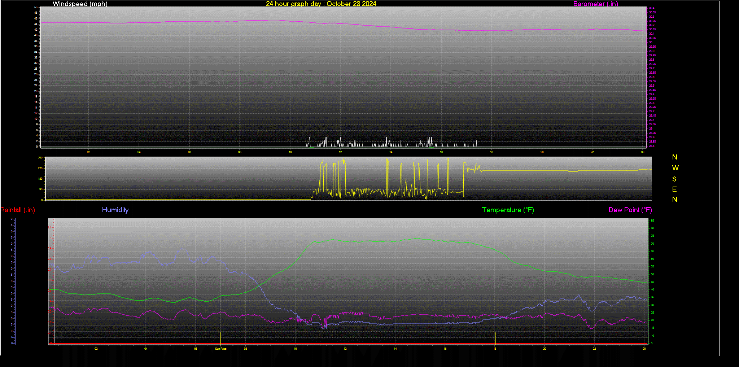739x367 pixels.
Task: Click hour 20 on the temperature graph axis
Action: click(x=545, y=349)
